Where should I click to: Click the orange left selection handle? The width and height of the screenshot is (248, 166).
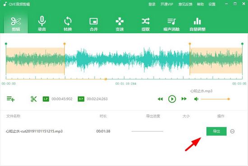pyautogui.click(x=64, y=44)
